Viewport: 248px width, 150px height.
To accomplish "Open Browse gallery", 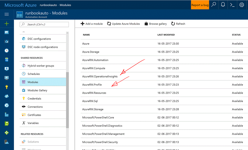I will (155, 24).
